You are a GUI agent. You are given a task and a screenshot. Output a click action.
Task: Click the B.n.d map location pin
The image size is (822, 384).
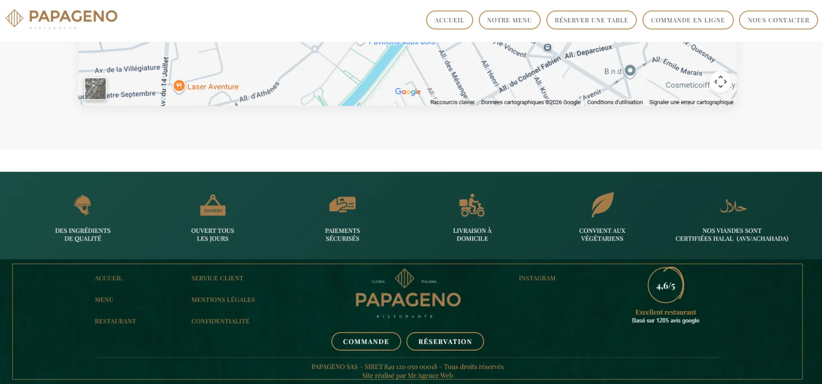click(630, 70)
